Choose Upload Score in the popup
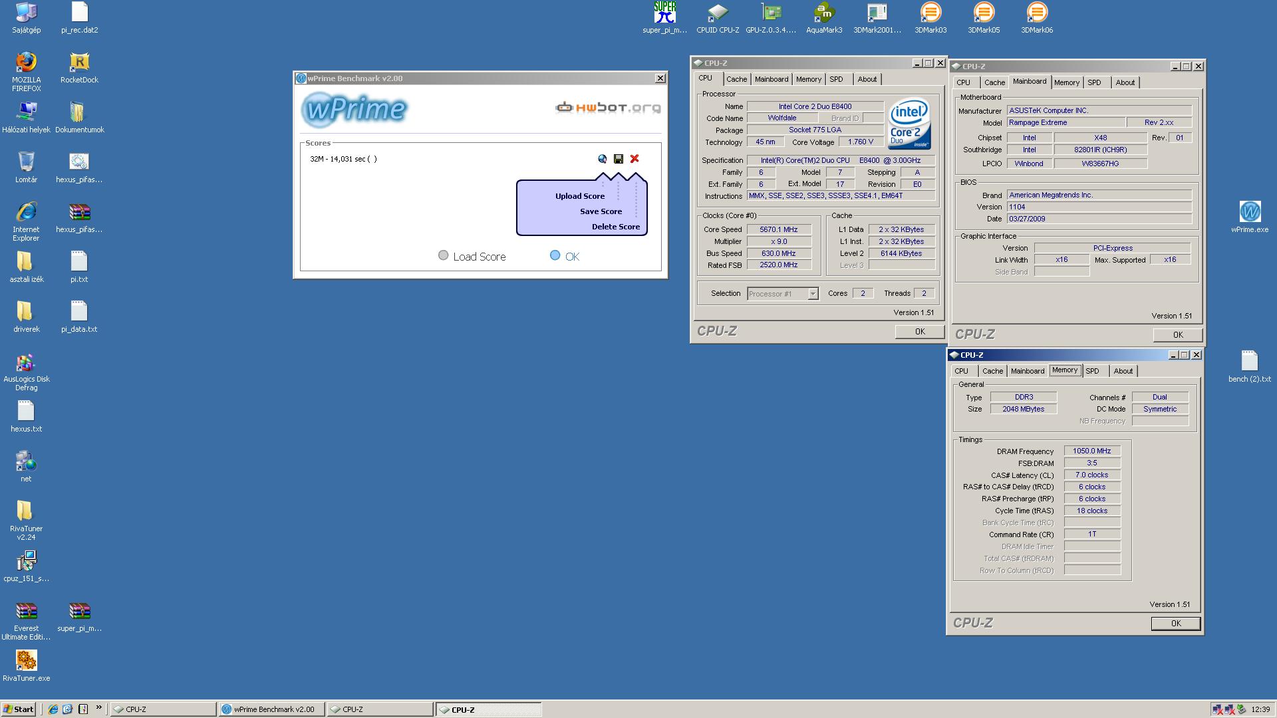Viewport: 1277px width, 718px height. click(580, 196)
